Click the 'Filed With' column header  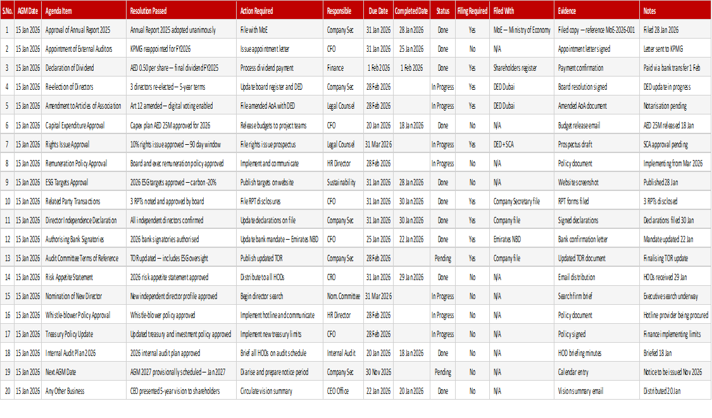(x=522, y=11)
